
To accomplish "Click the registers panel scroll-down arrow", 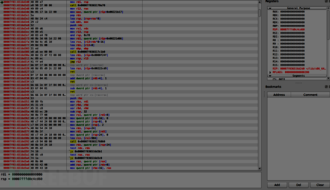I will tap(328, 78).
